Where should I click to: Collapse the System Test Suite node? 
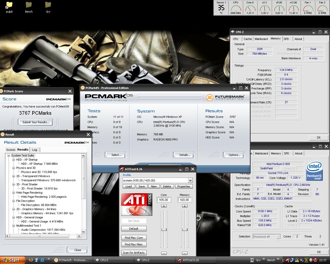tap(9, 155)
